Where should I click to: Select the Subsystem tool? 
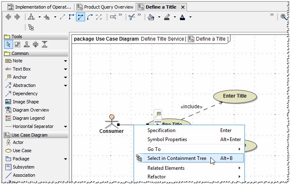point(23,167)
